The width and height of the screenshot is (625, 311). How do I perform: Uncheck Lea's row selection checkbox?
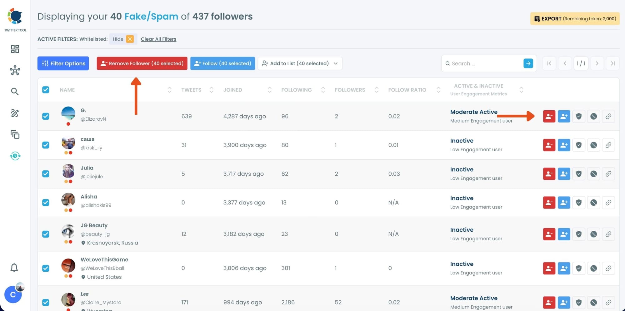[x=46, y=302]
